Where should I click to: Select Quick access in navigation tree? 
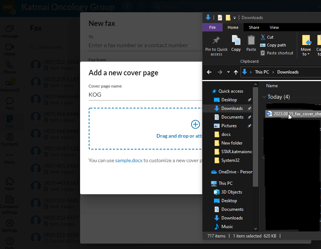(x=230, y=91)
